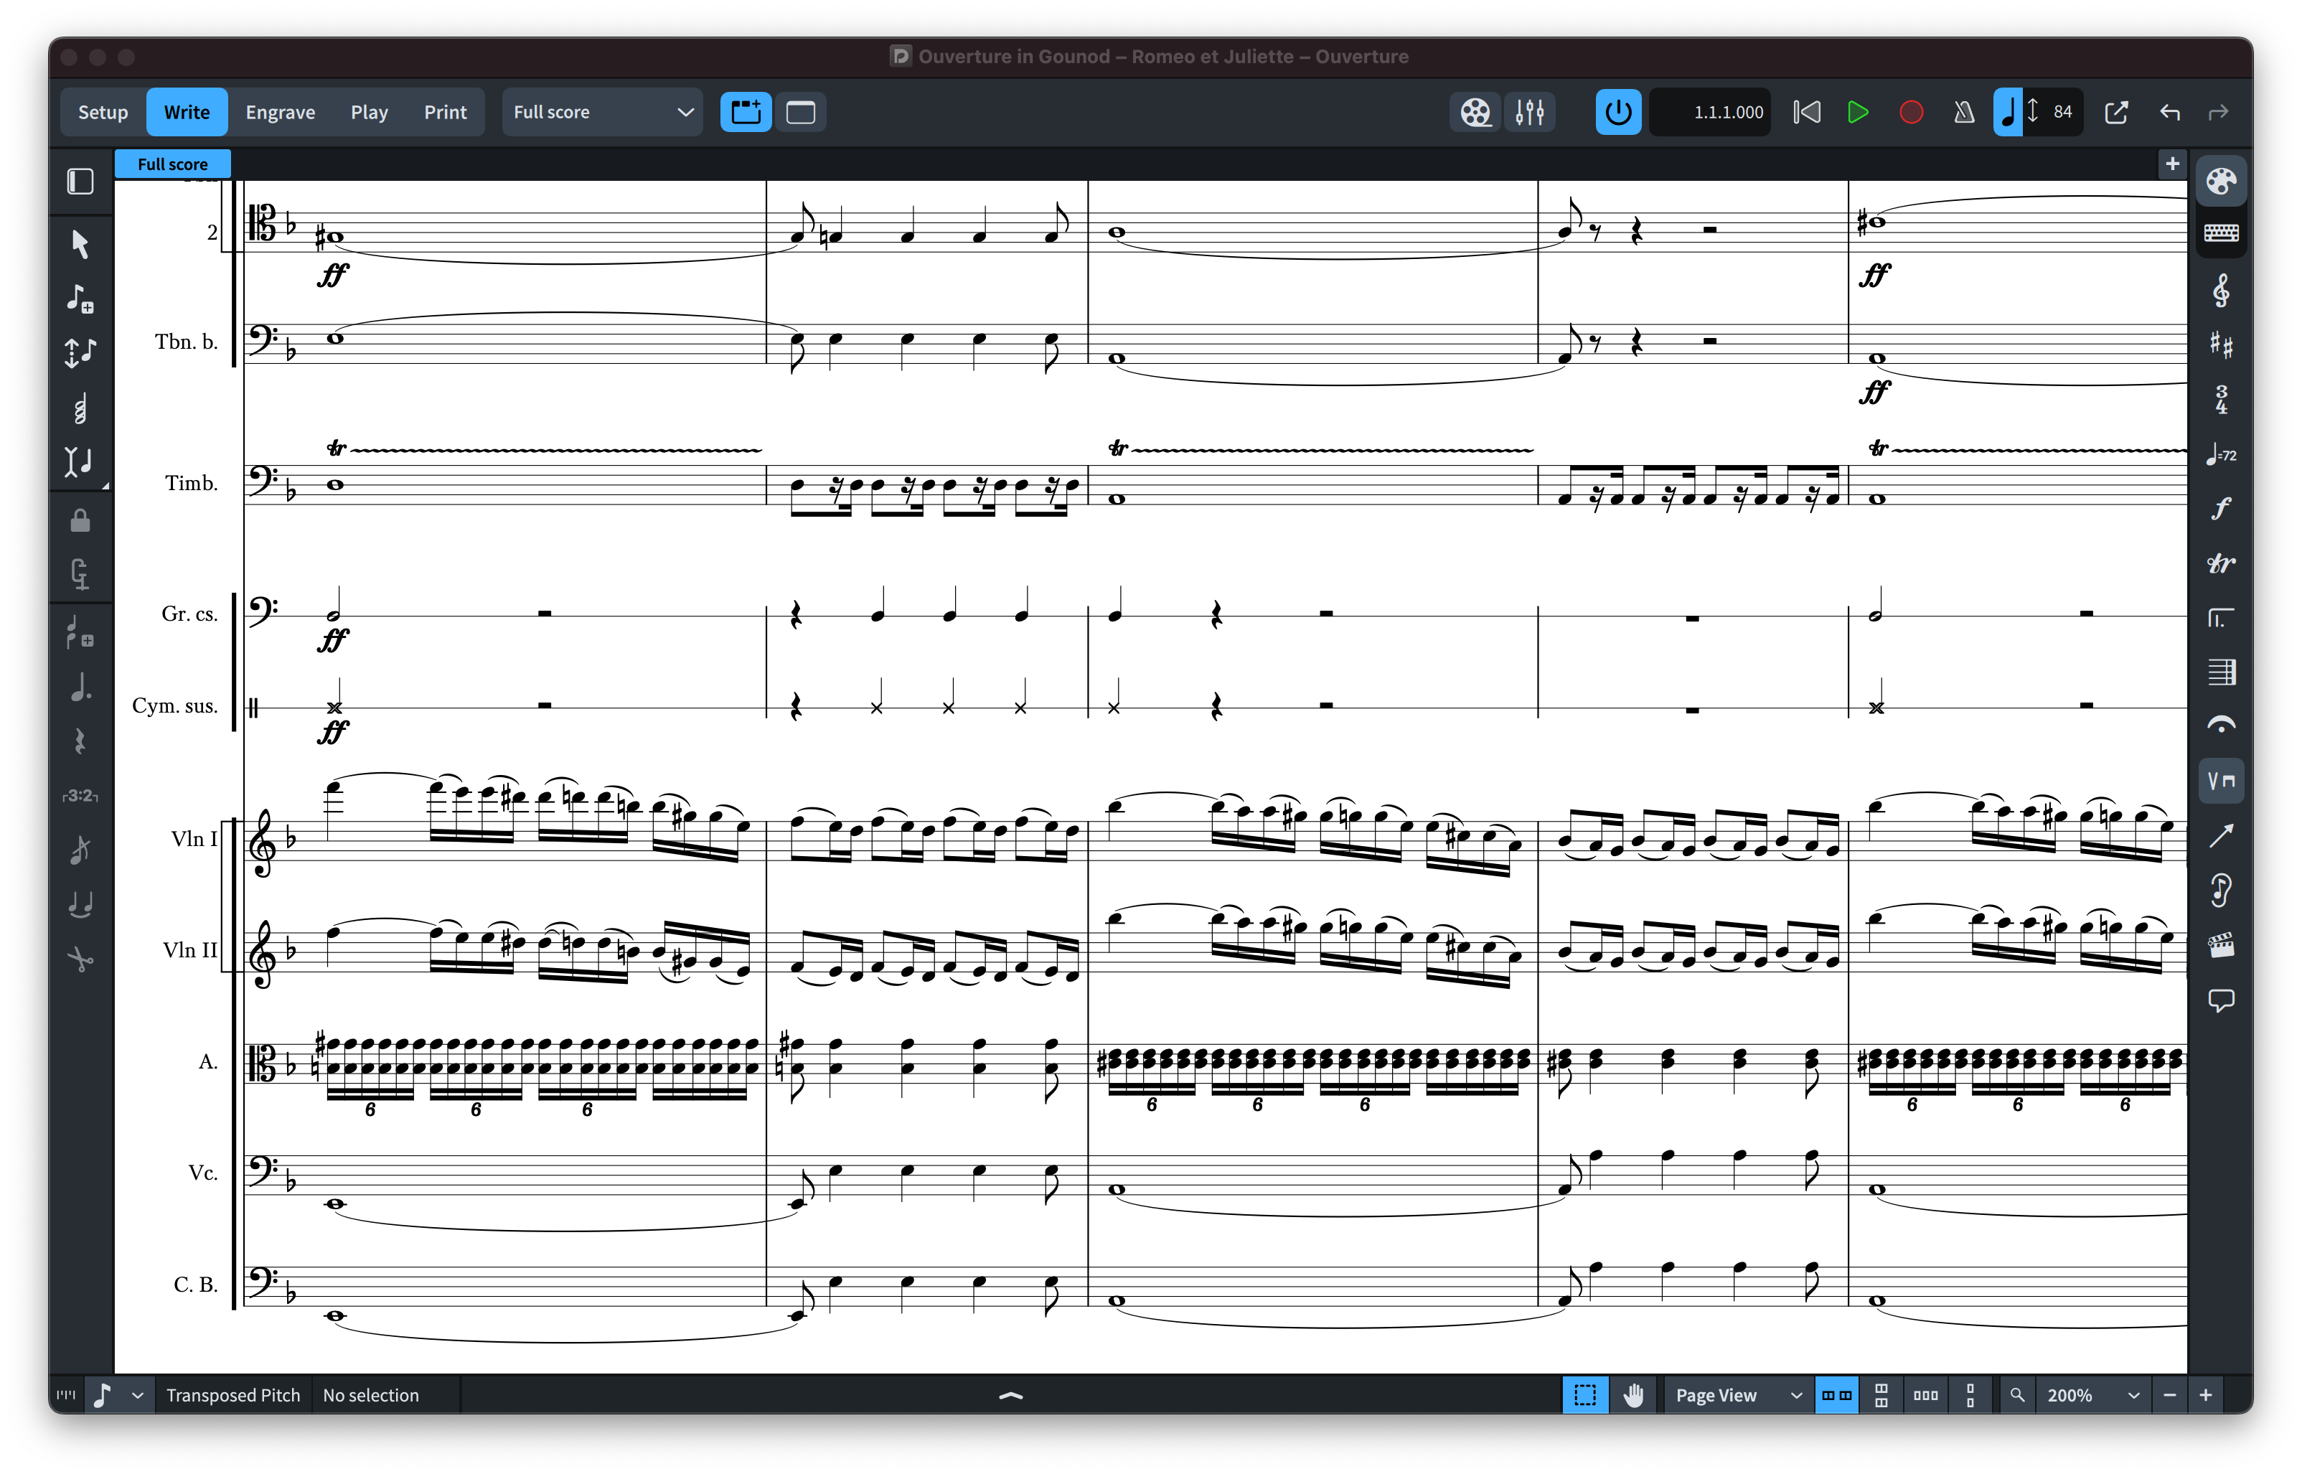The image size is (2302, 1474).
Task: Toggle the metronome click
Action: pyautogui.click(x=1963, y=112)
